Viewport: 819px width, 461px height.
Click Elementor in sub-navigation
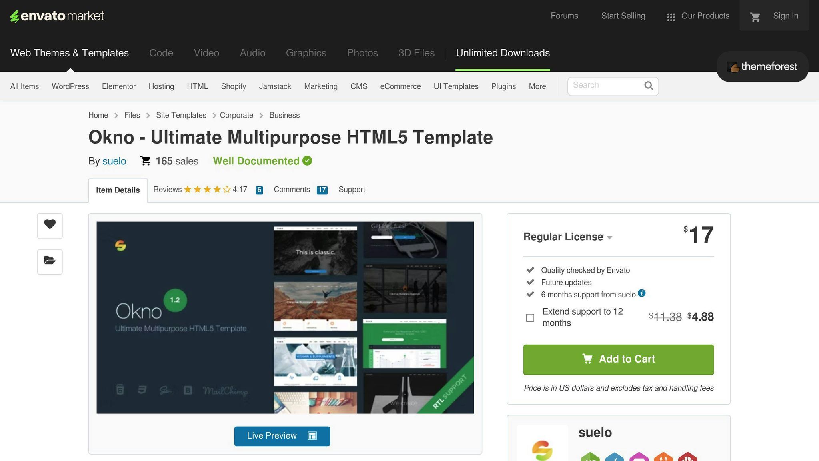pyautogui.click(x=119, y=86)
